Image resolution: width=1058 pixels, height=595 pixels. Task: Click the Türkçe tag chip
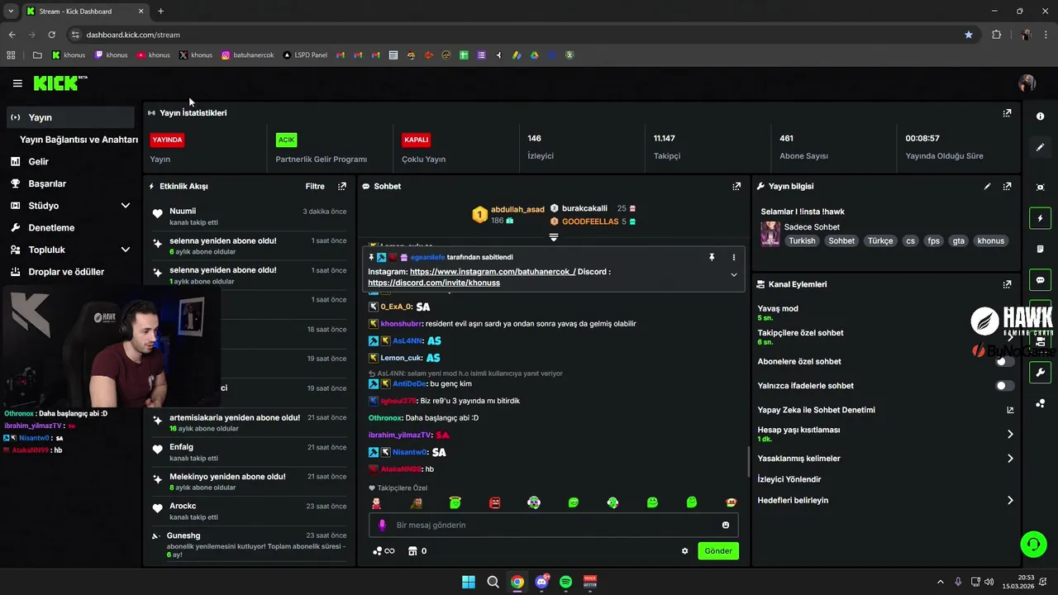[880, 241]
